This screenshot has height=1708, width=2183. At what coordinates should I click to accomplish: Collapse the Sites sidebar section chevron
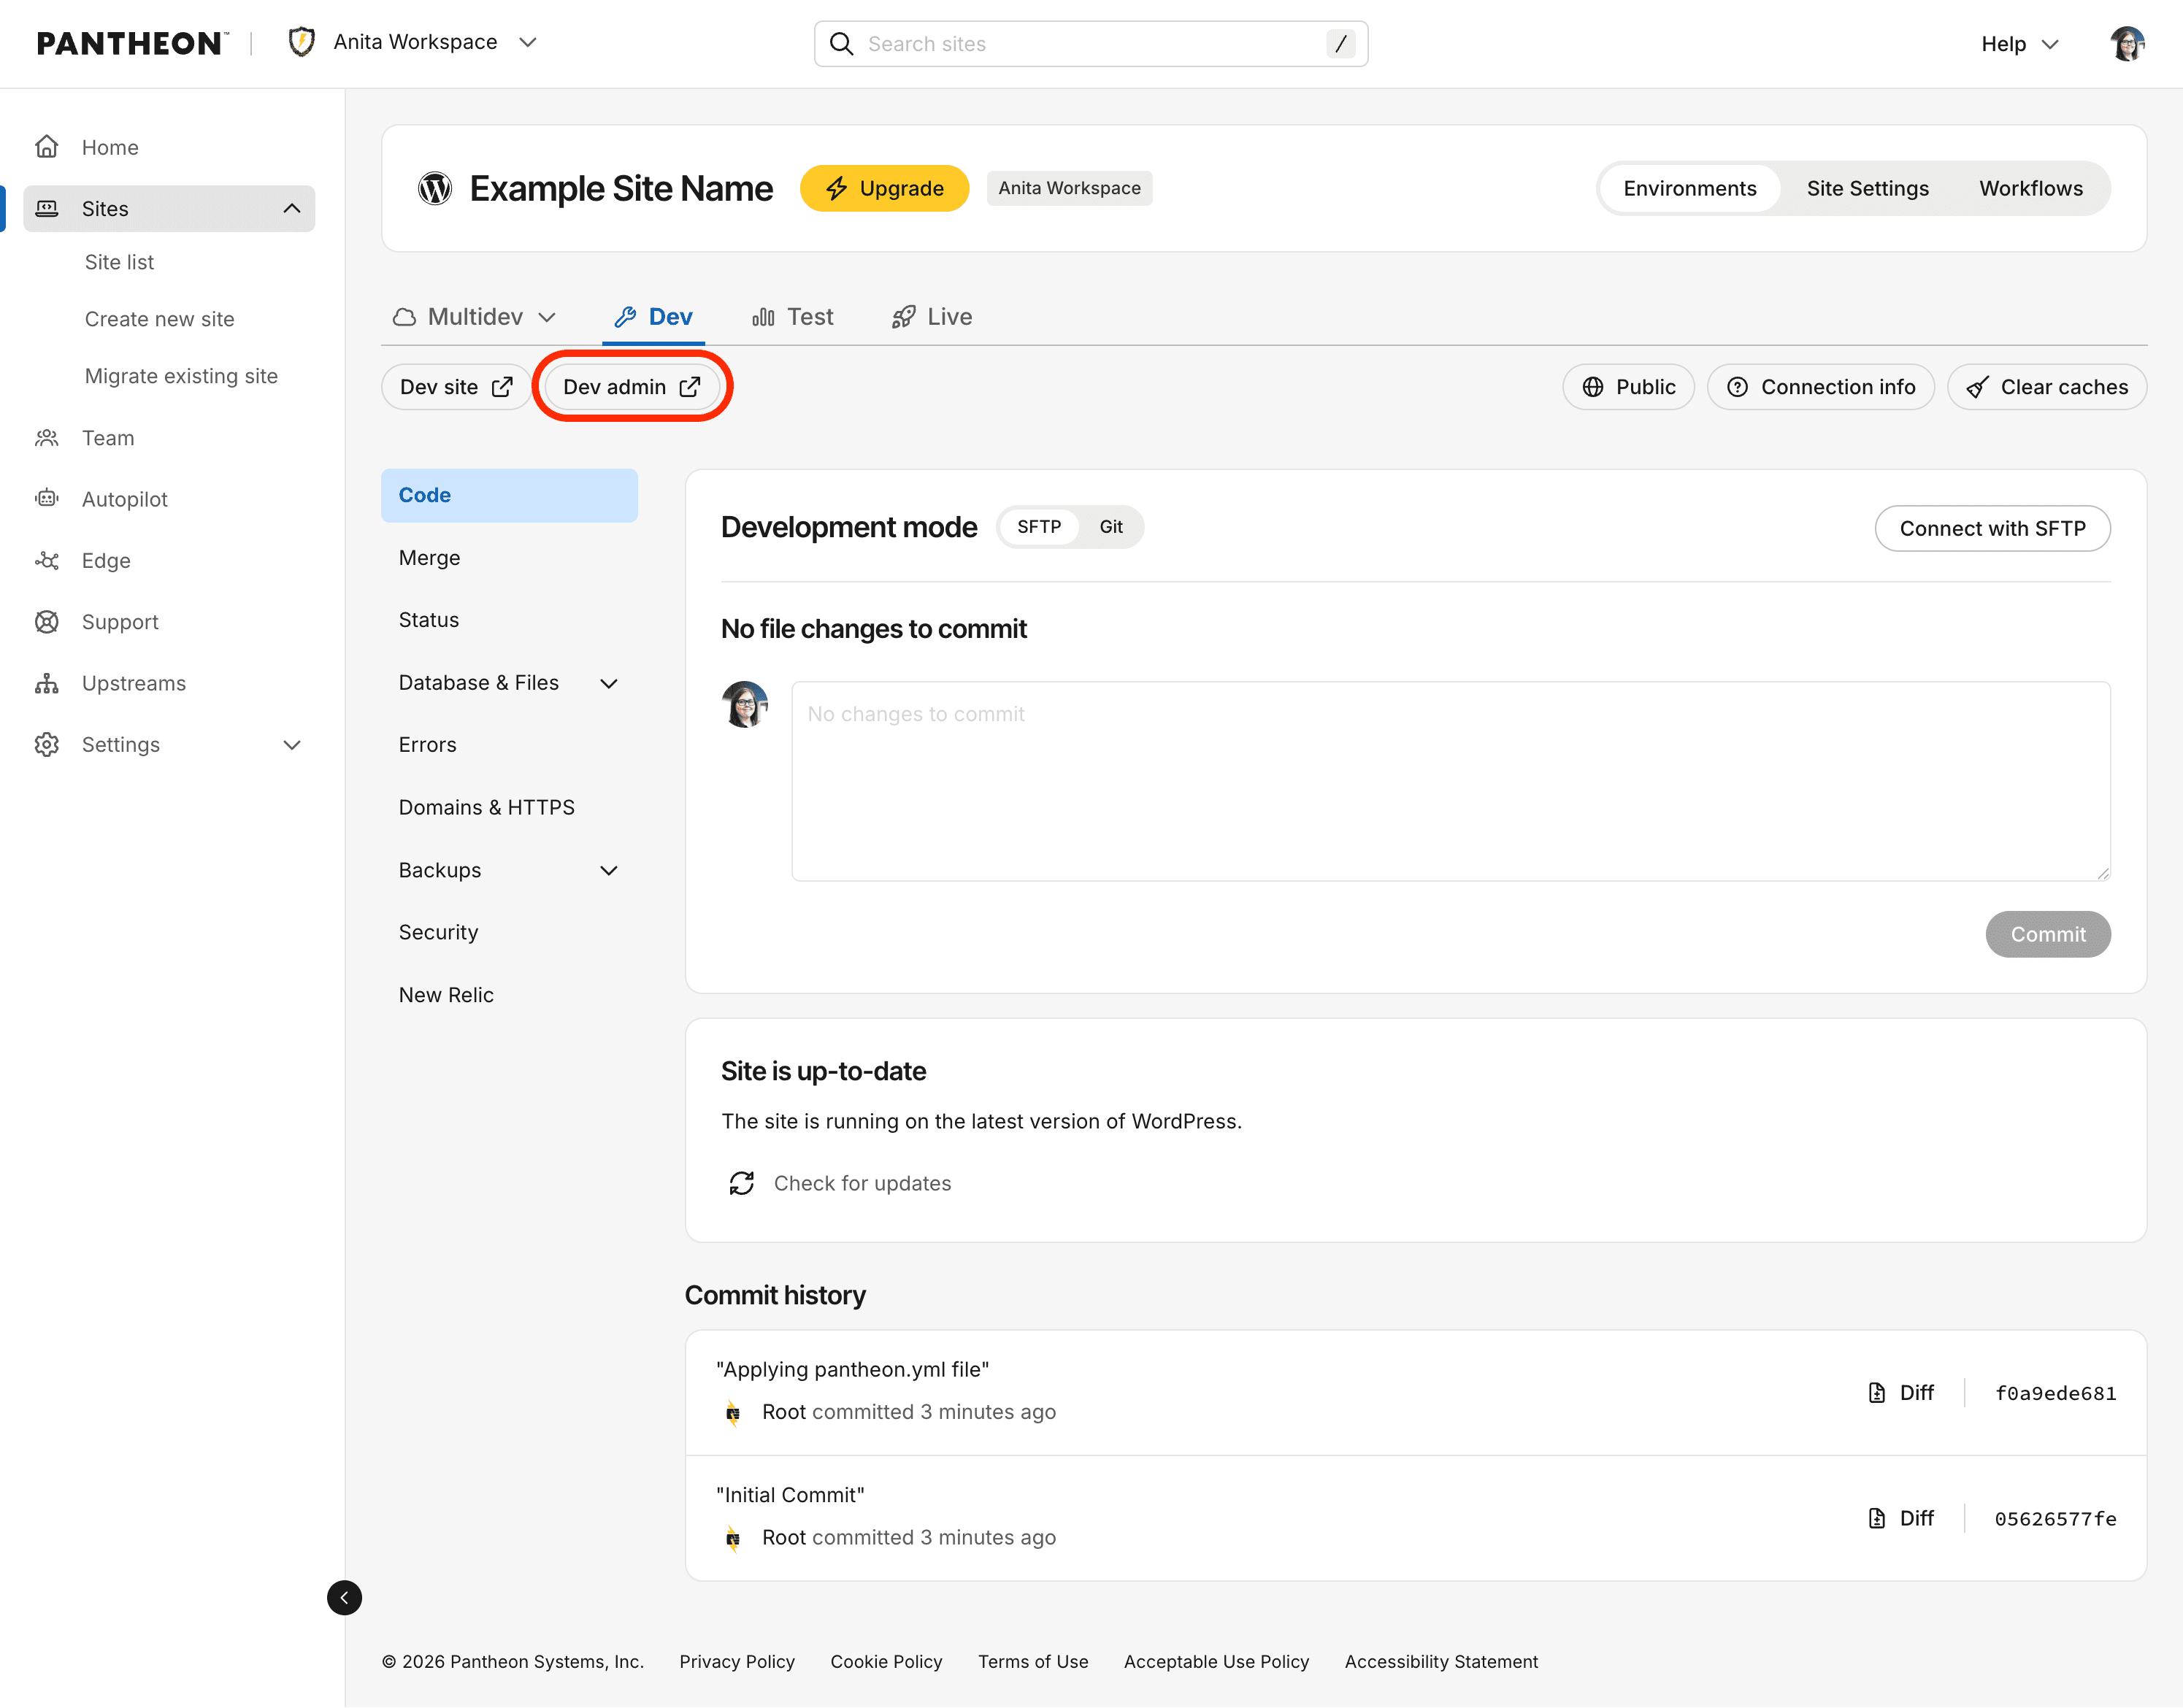click(x=292, y=208)
